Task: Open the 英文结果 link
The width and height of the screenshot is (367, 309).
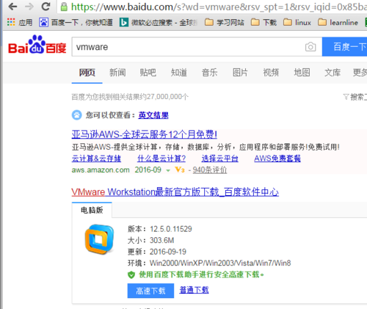Action: 153,115
